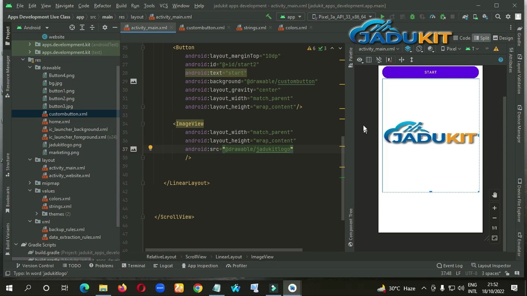The width and height of the screenshot is (527, 296).
Task: Switch to colors.xml editor tab
Action: click(292, 28)
